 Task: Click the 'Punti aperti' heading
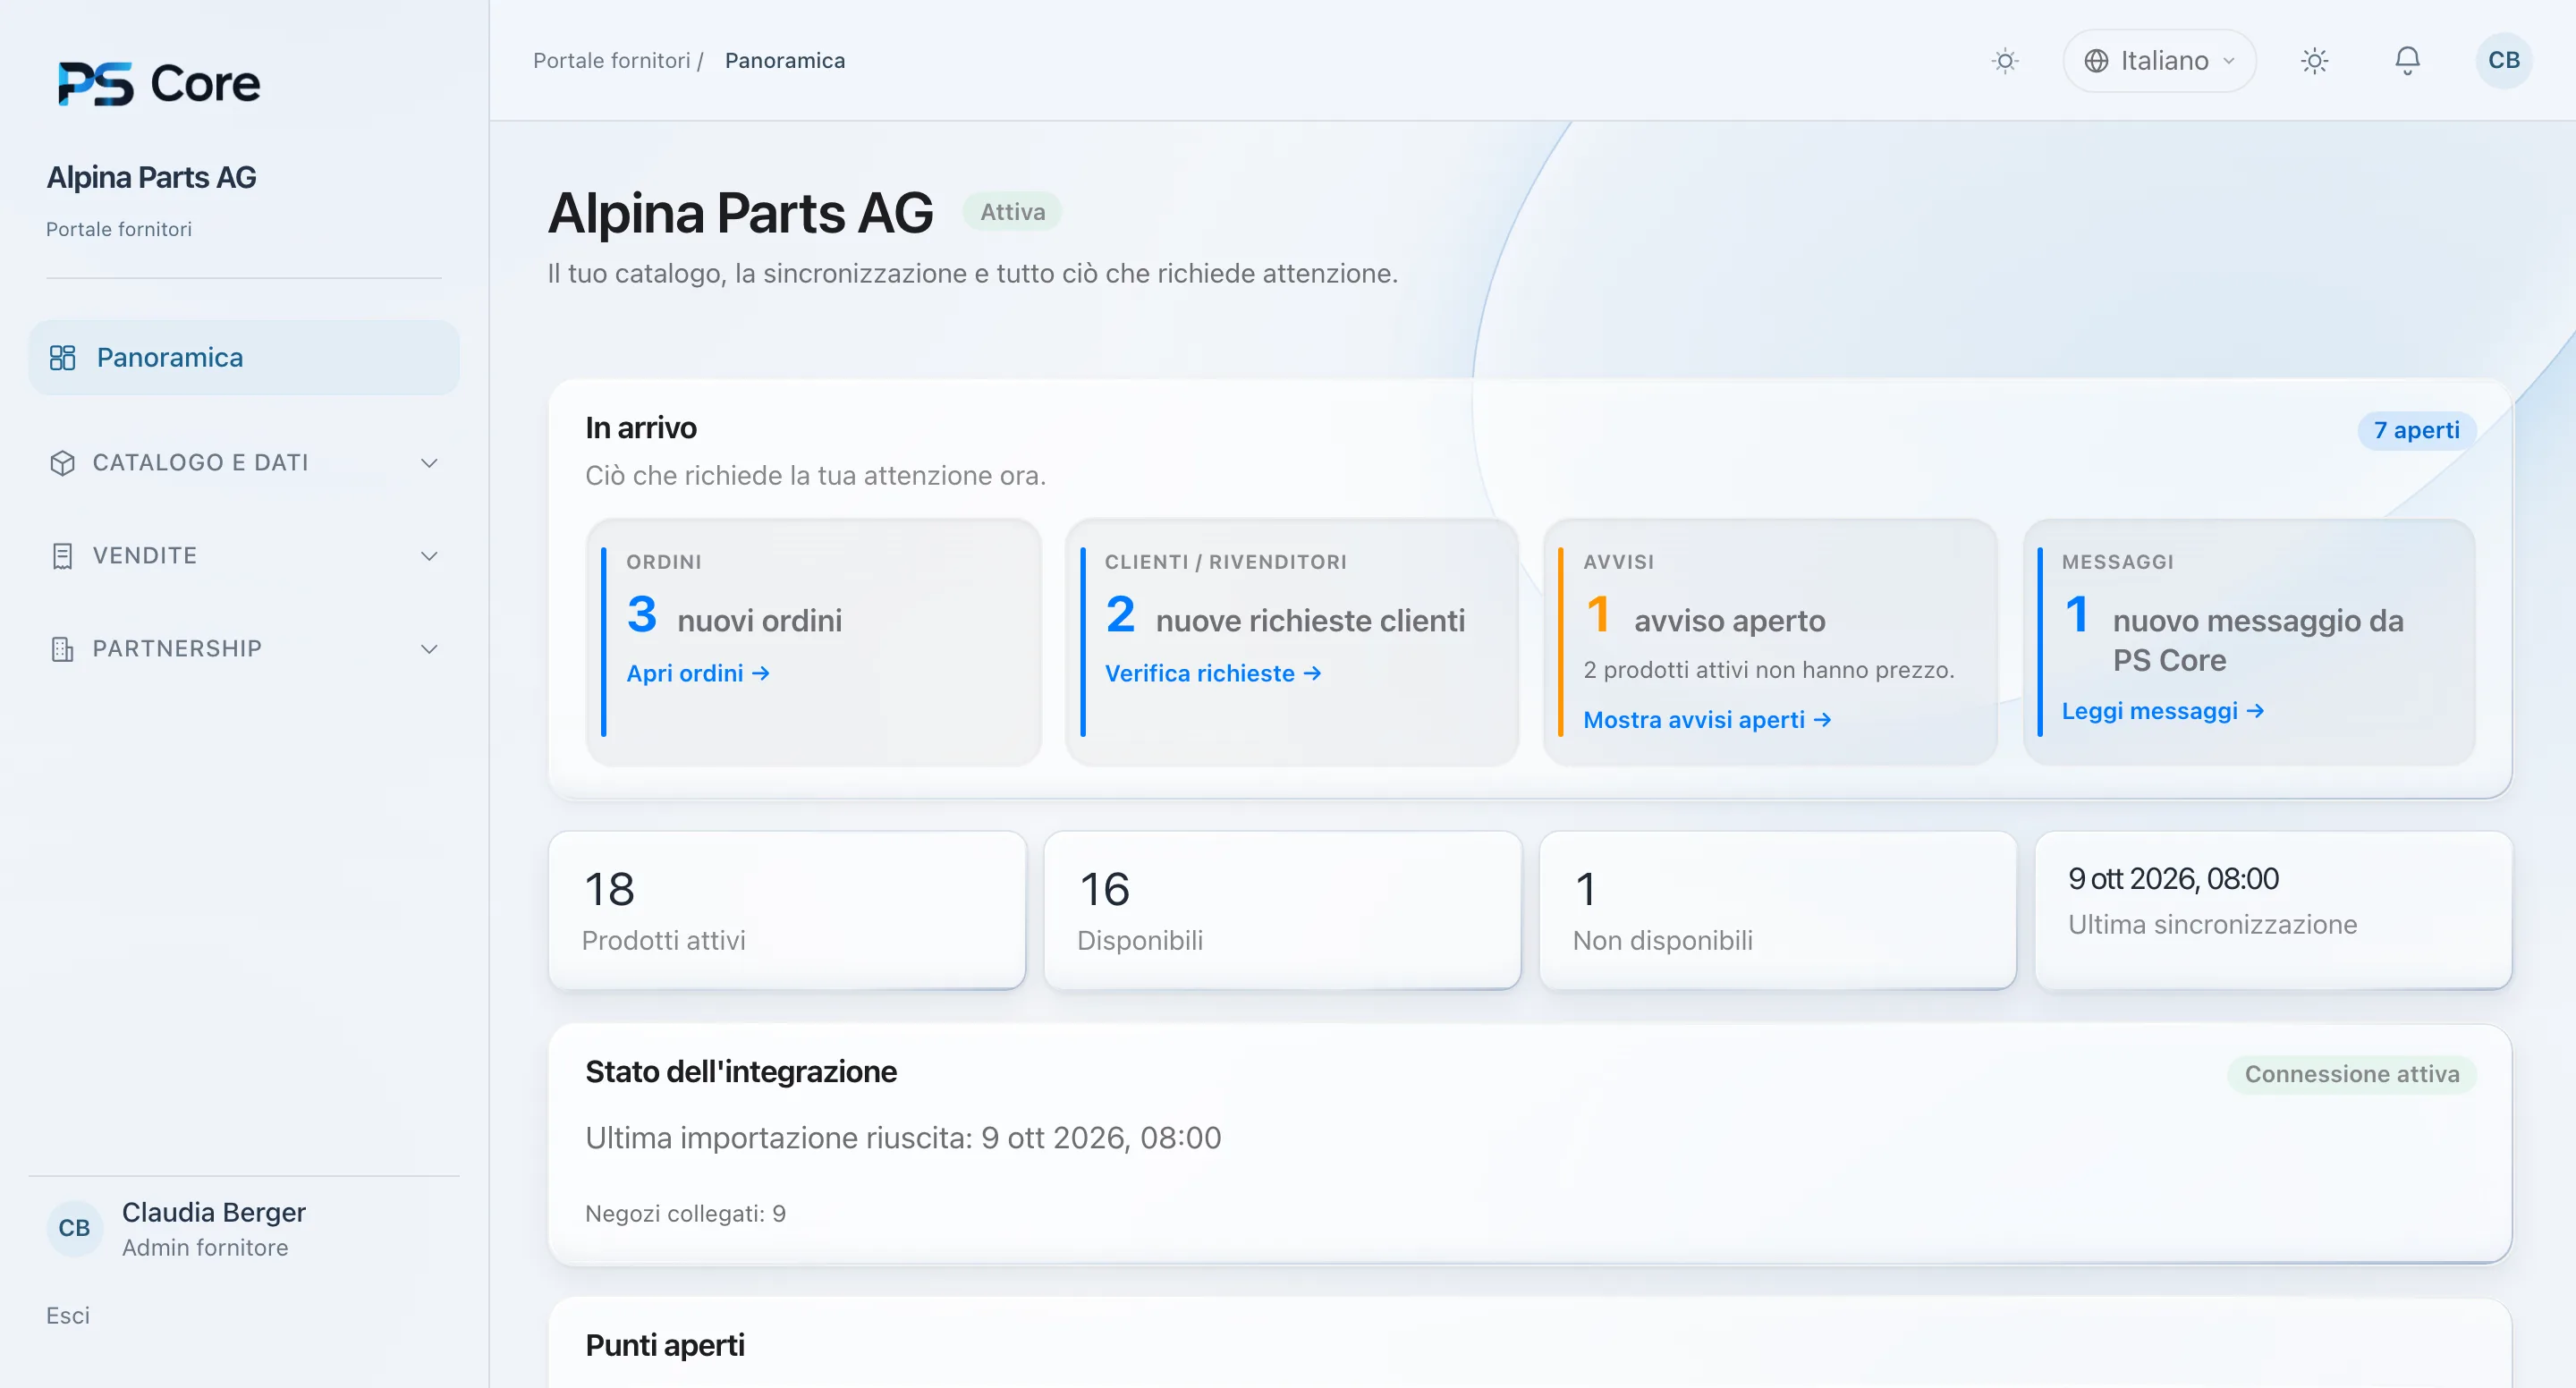pos(665,1345)
